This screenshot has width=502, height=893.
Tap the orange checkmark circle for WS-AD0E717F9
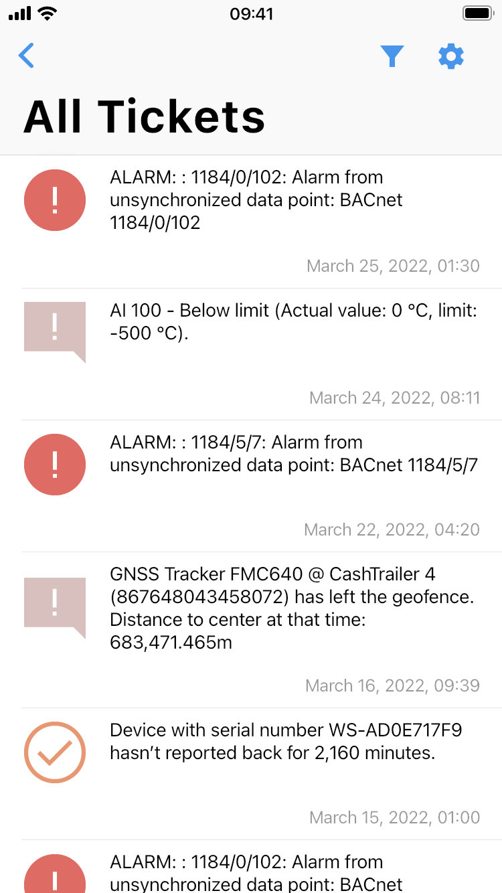point(55,752)
